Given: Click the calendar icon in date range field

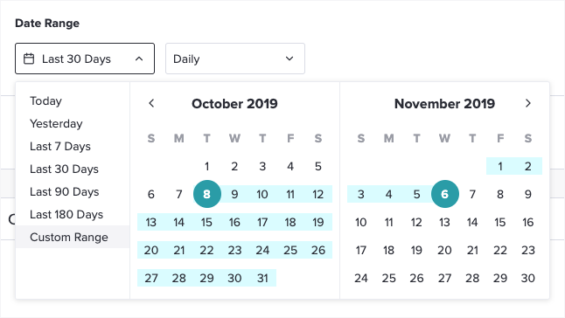Looking at the screenshot, I should pyautogui.click(x=29, y=59).
